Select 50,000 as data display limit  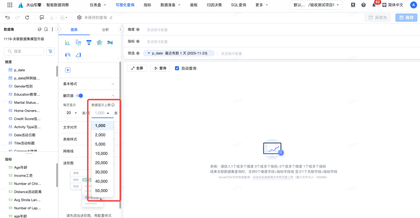coord(101,191)
